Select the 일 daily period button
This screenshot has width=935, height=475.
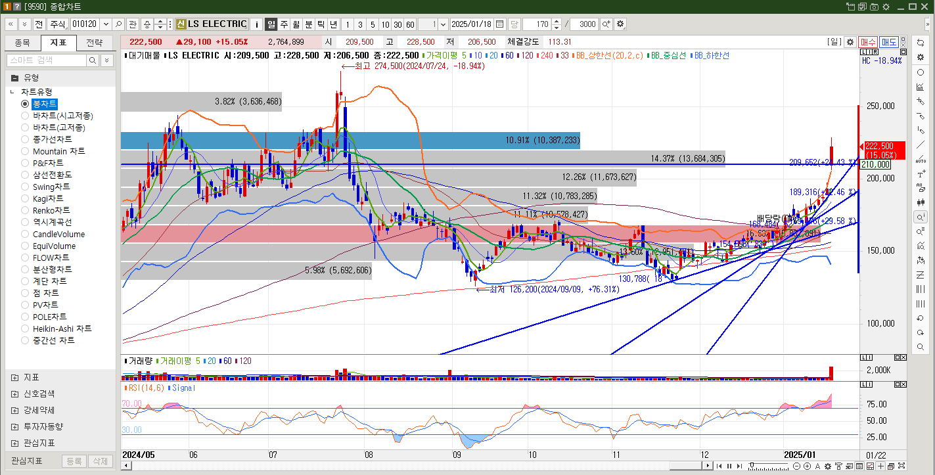[271, 24]
